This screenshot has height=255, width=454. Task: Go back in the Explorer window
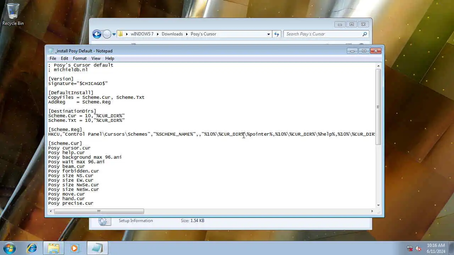coord(96,34)
